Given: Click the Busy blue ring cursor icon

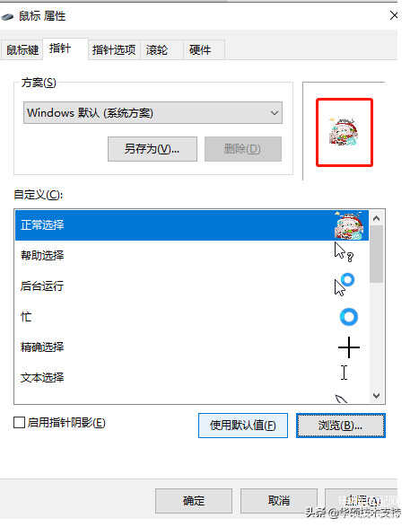Looking at the screenshot, I should 349,317.
